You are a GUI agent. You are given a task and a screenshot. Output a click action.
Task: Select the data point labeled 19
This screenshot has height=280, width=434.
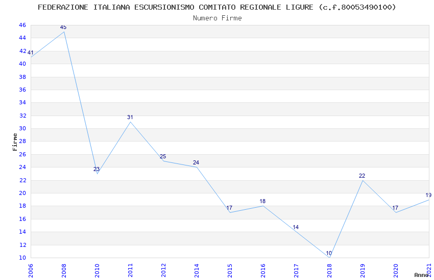coord(428,195)
